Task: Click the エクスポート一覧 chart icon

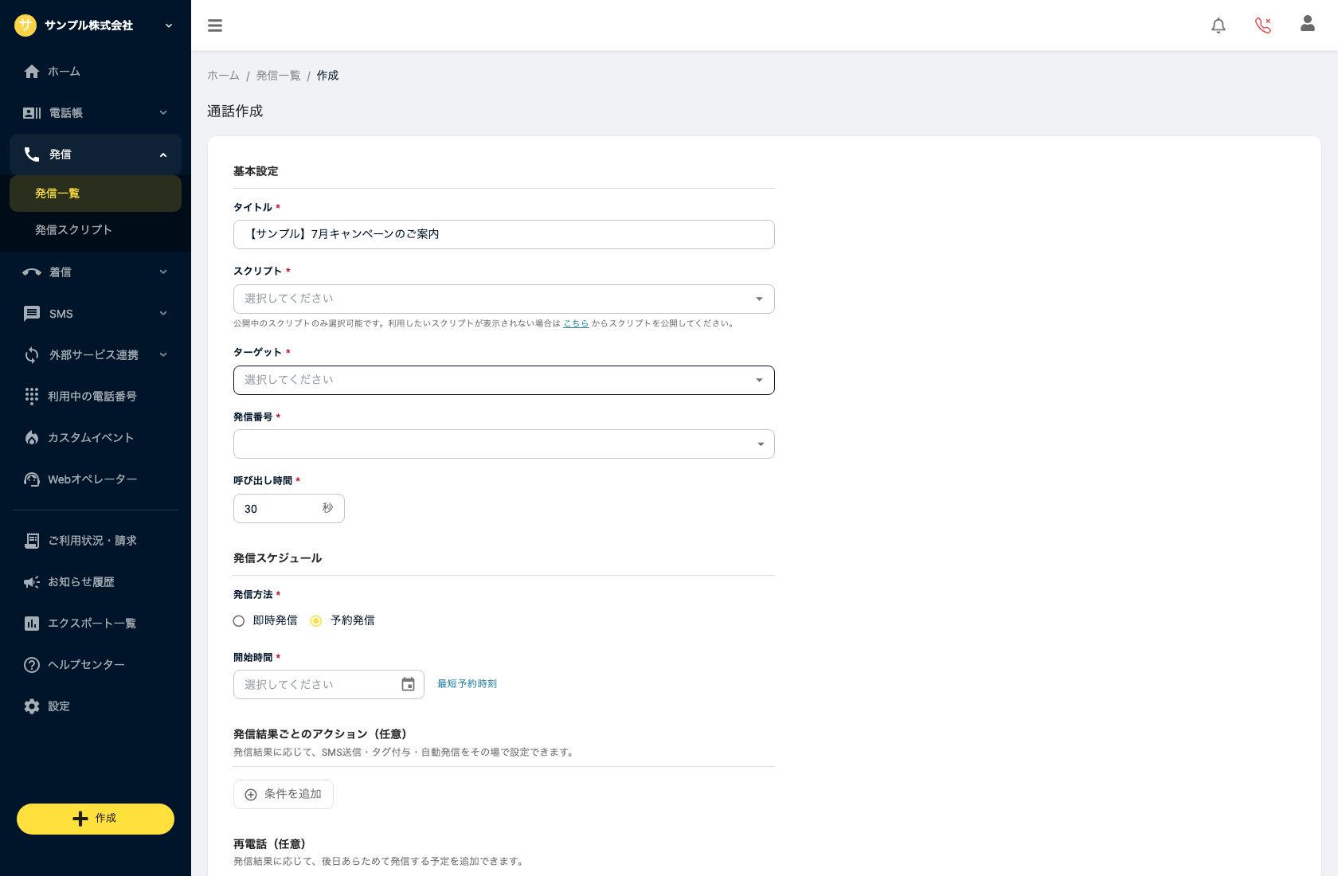Action: pos(32,624)
